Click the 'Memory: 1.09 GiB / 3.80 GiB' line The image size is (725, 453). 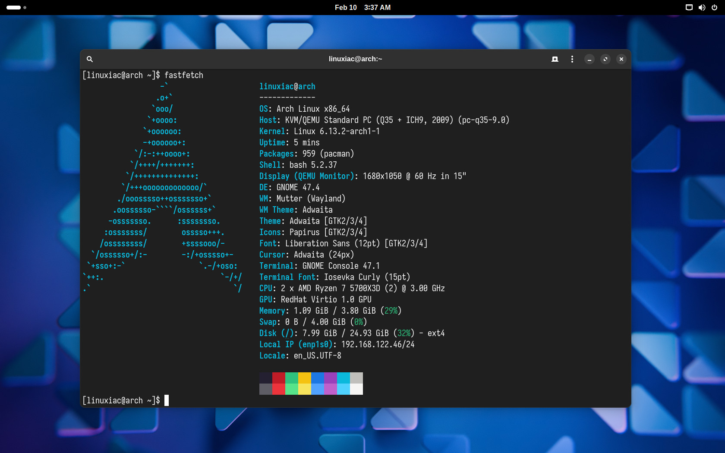point(331,311)
